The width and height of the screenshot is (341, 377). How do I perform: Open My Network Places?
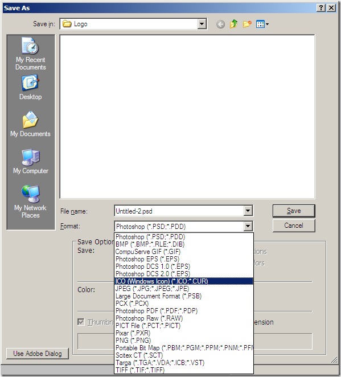31,202
